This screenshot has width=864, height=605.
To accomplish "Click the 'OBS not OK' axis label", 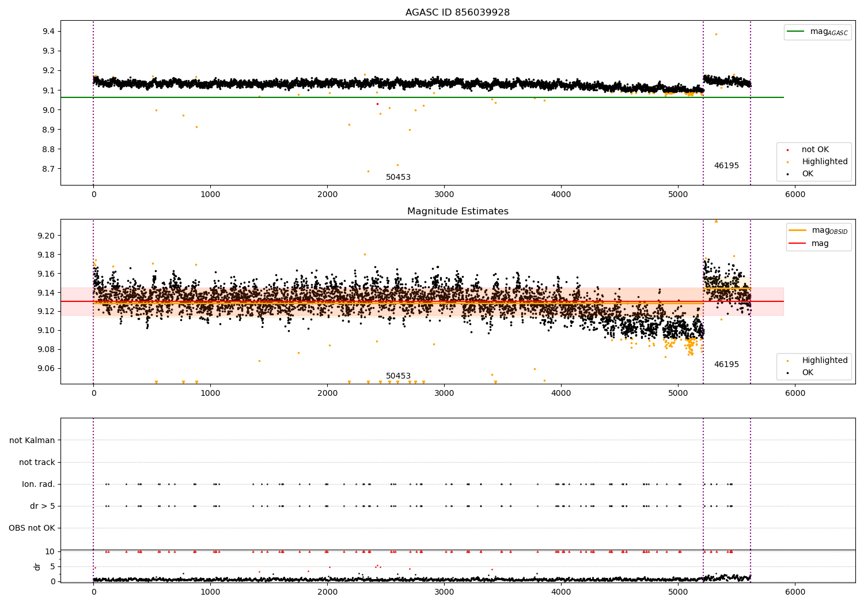I will point(32,528).
